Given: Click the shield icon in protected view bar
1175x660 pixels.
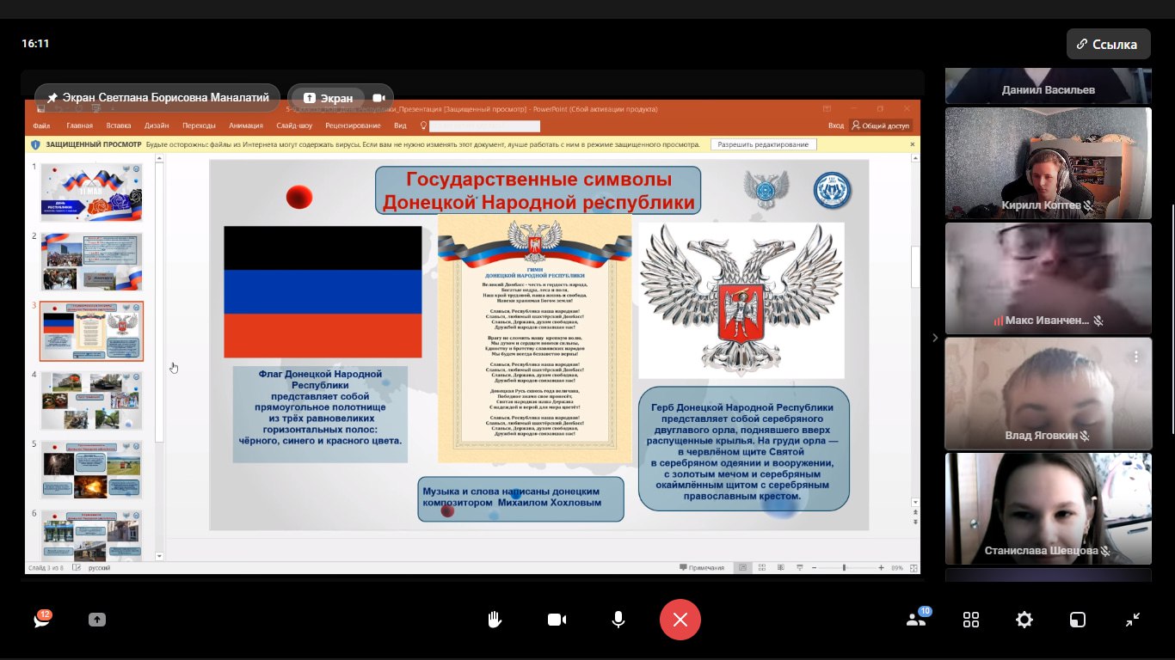Looking at the screenshot, I should coord(35,144).
